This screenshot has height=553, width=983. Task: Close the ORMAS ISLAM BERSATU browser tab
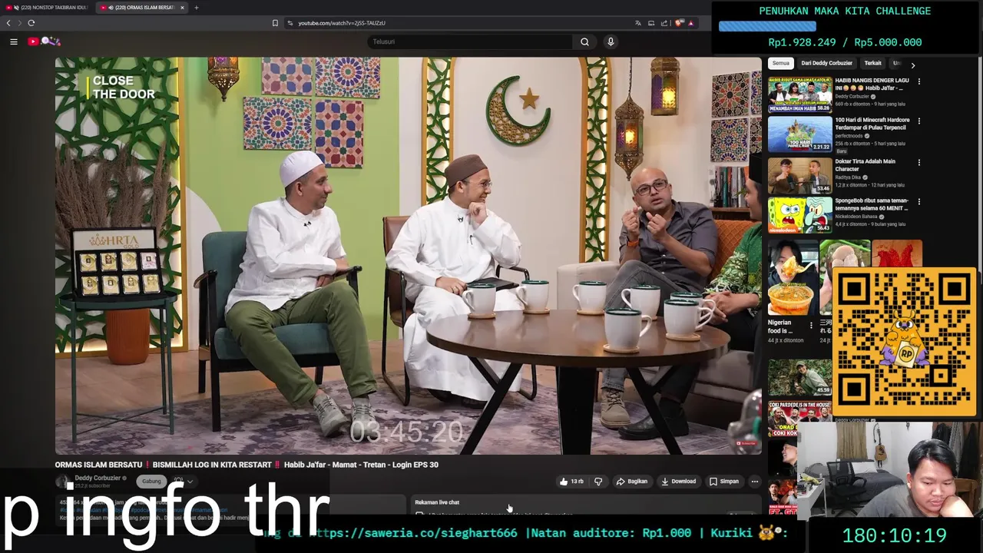point(182,8)
